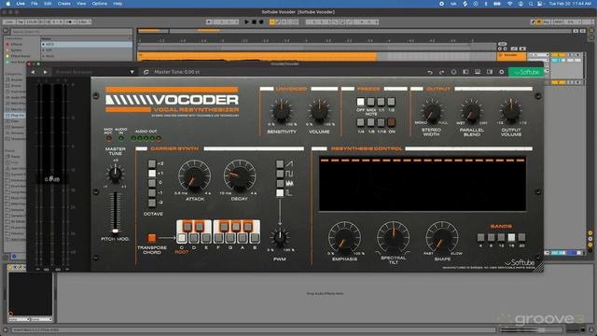Click the carrier Decay knob

(240, 176)
